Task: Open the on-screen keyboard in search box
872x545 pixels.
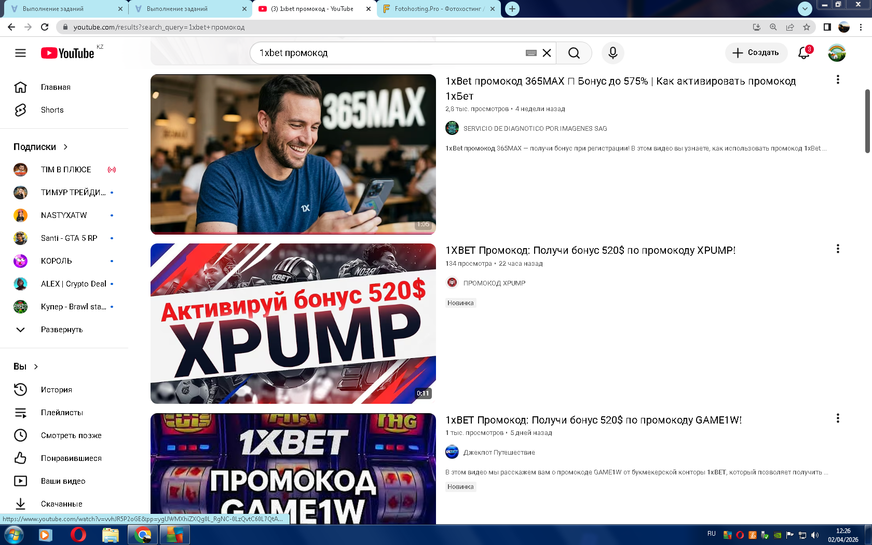Action: [x=531, y=53]
